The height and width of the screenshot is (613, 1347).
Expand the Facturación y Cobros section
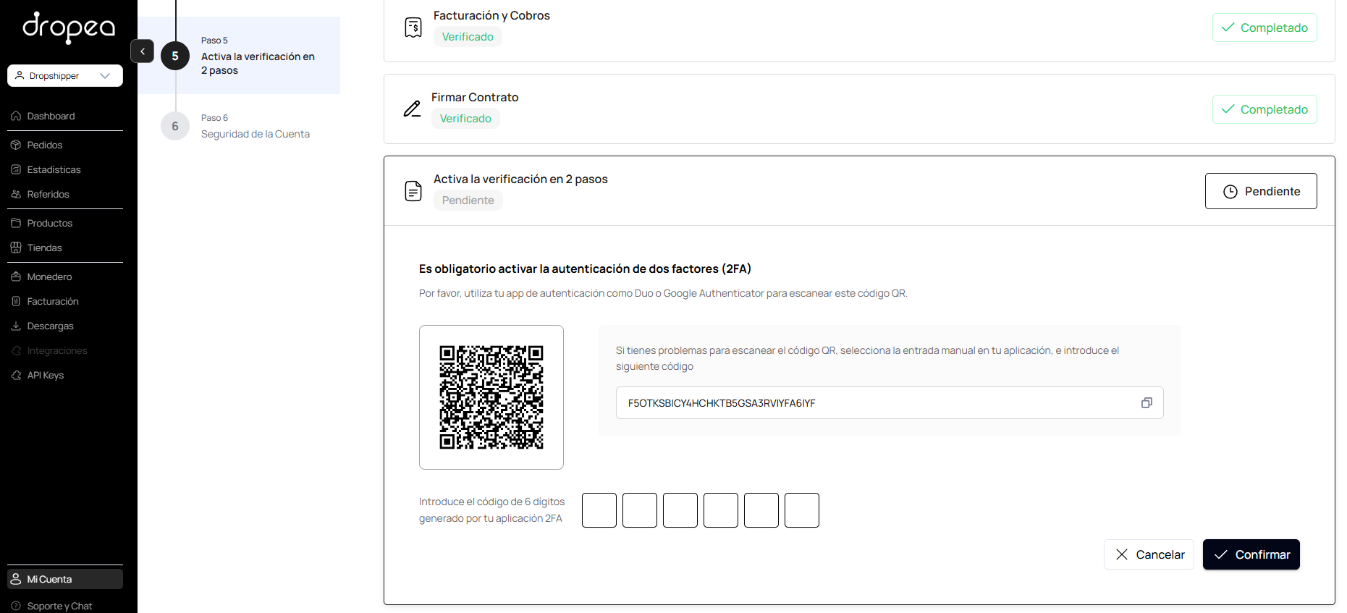(x=859, y=28)
